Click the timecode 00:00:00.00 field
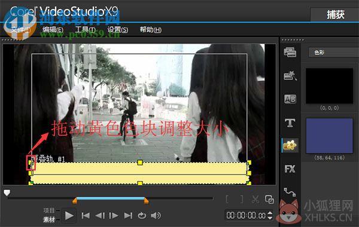The height and width of the screenshot is (227, 359). pos(246,215)
